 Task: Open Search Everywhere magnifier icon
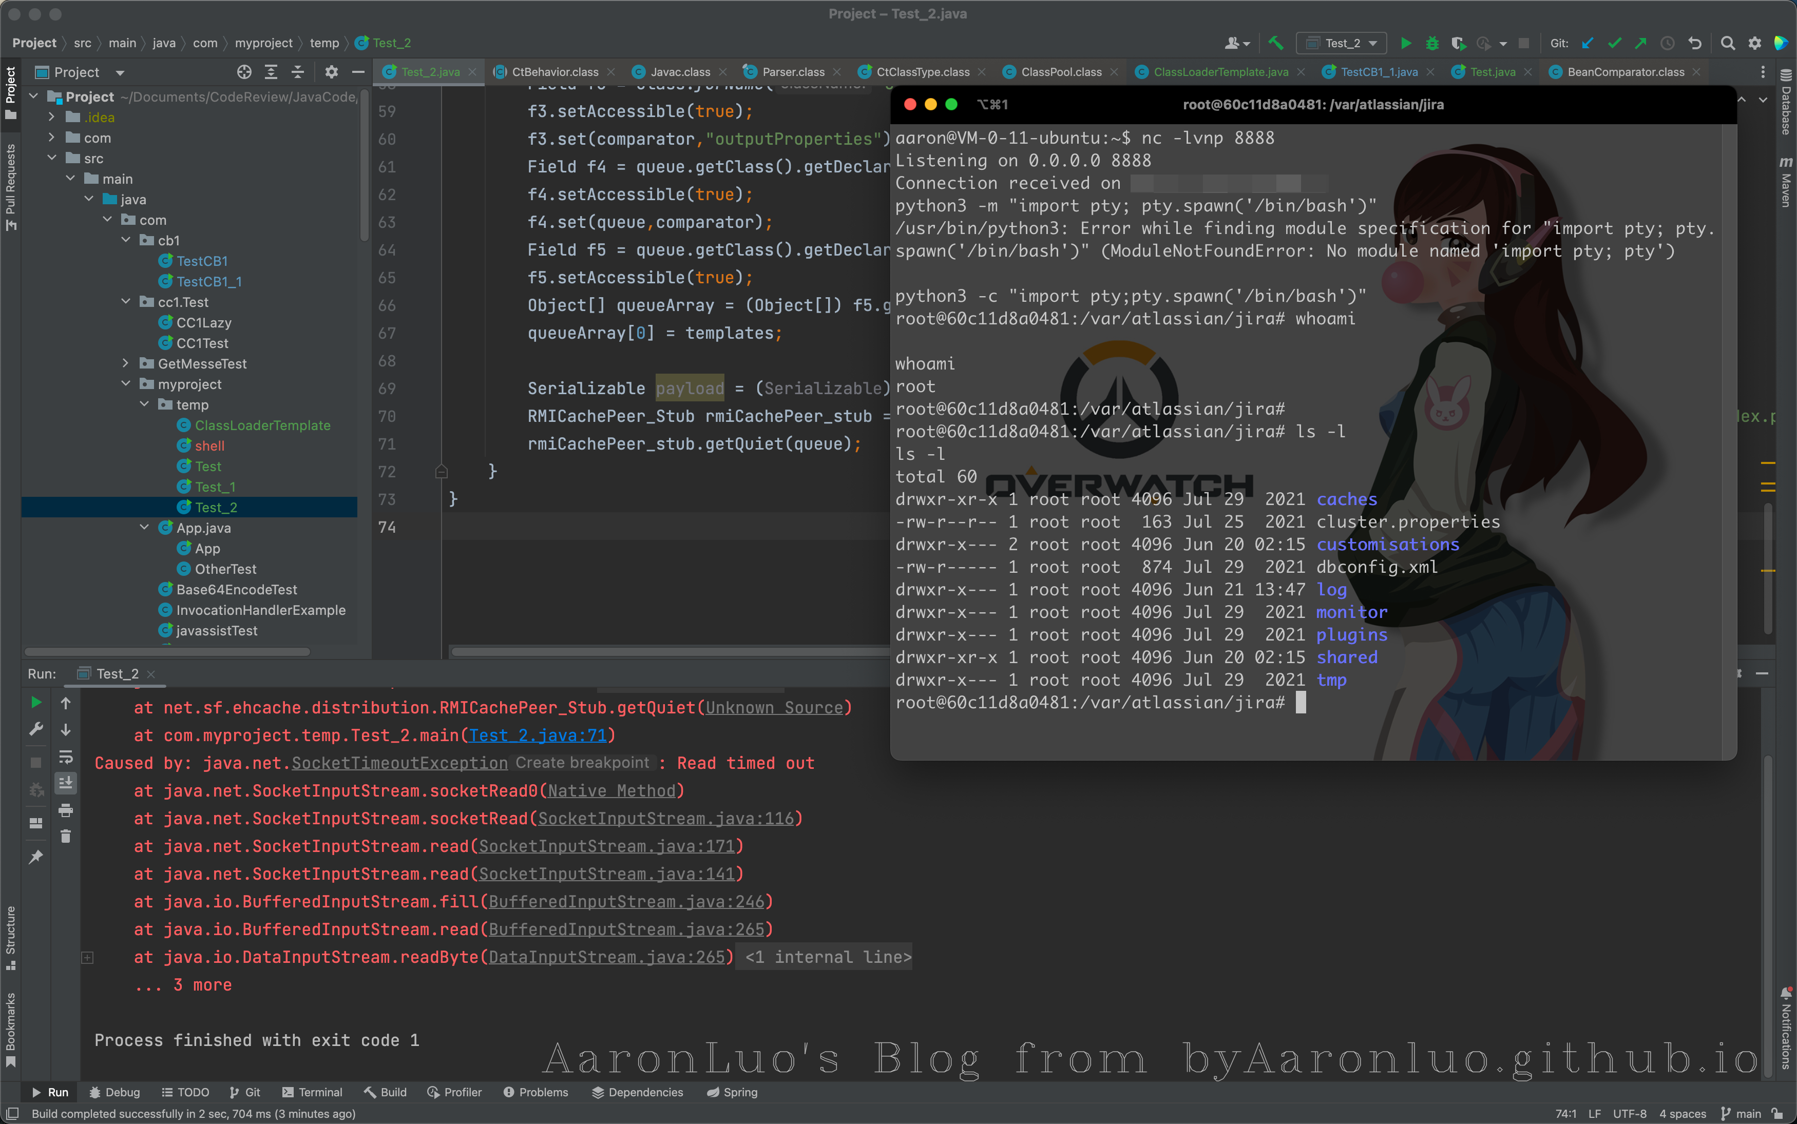point(1727,43)
